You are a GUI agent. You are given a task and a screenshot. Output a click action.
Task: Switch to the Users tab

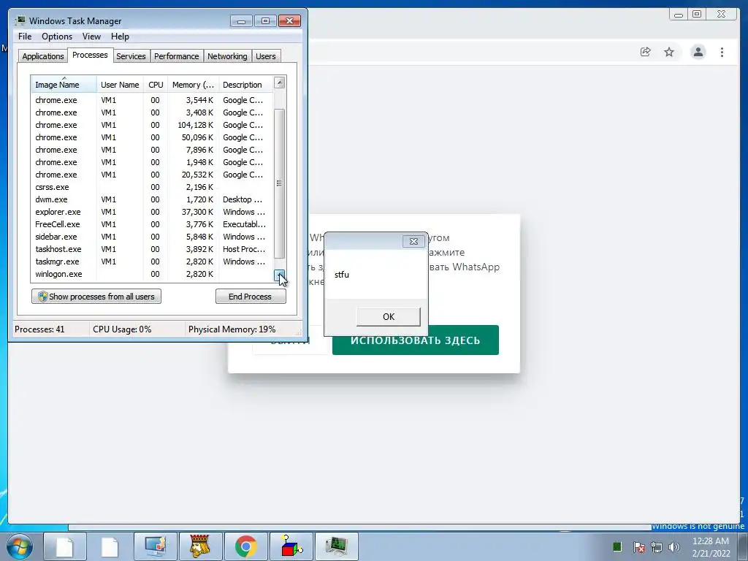[x=266, y=56]
